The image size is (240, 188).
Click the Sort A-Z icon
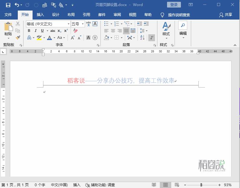click(143, 38)
